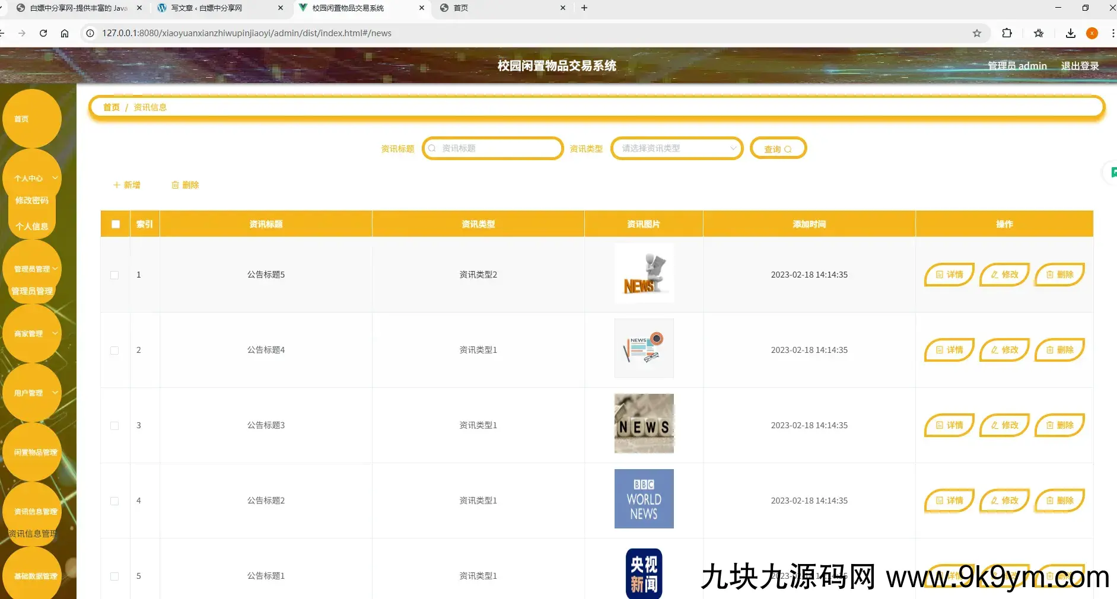Open the browser downloads icon
The height and width of the screenshot is (599, 1117).
click(1070, 33)
